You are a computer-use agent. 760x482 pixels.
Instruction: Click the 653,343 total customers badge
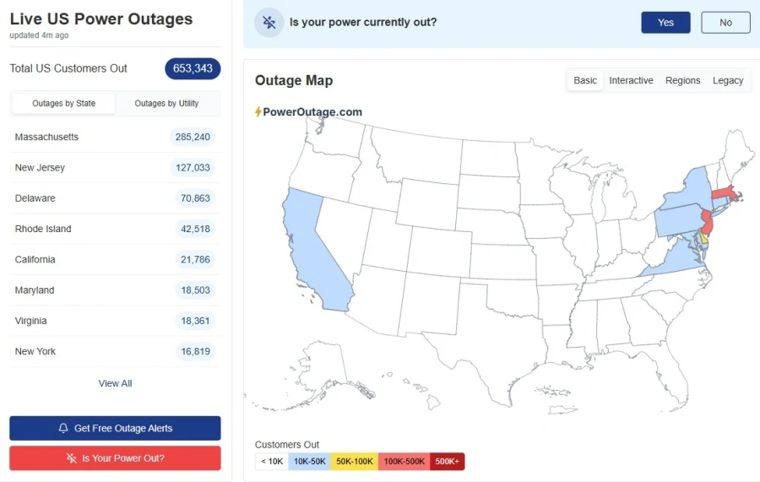tap(193, 68)
